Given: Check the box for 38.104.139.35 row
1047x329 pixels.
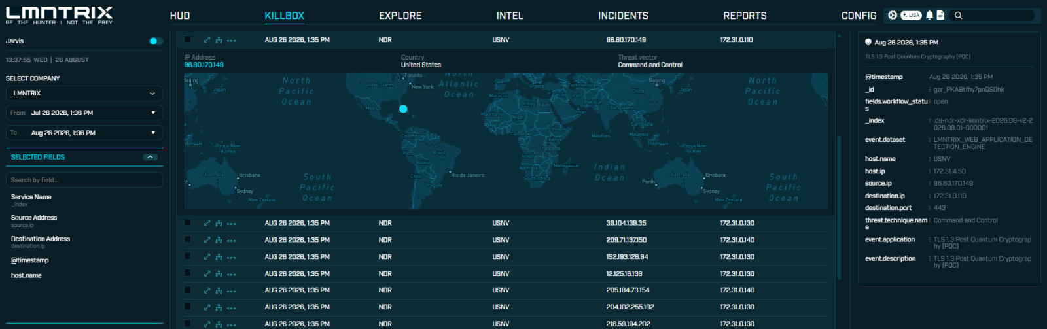Looking at the screenshot, I should click(x=188, y=222).
